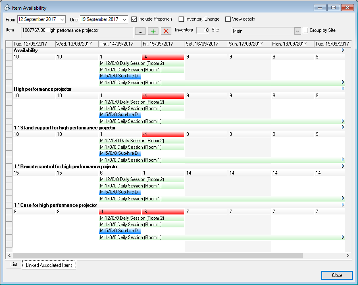Click the ellipsis item browse button

tap(140, 31)
